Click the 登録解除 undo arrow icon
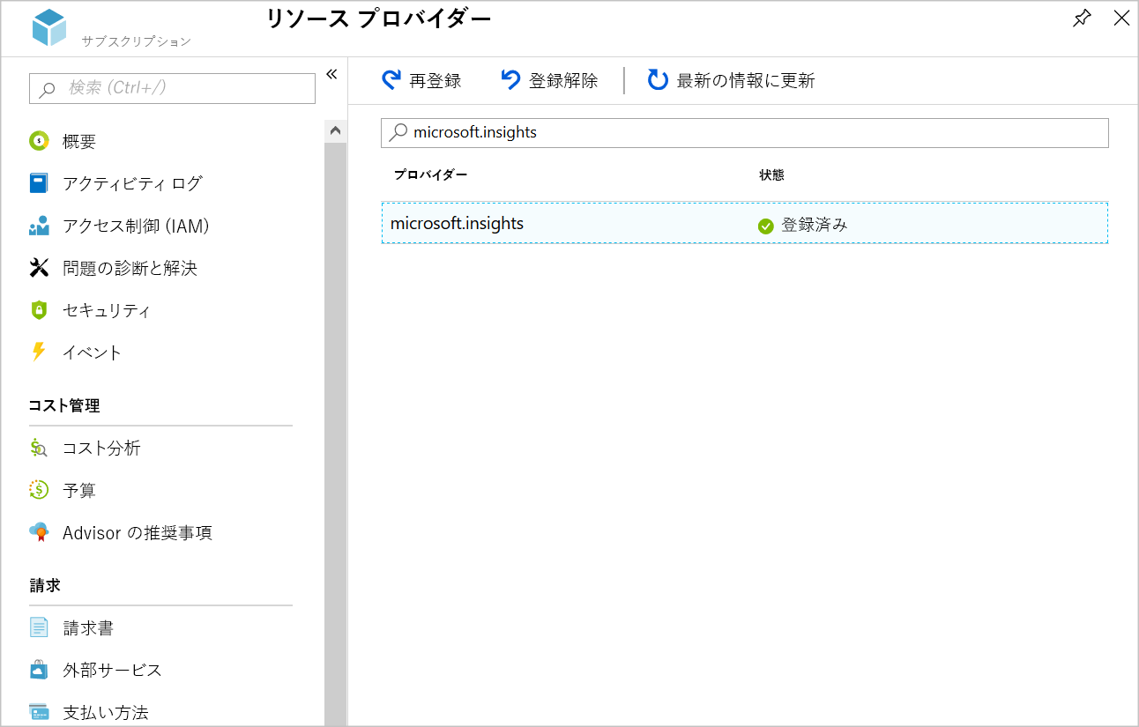 [x=510, y=80]
